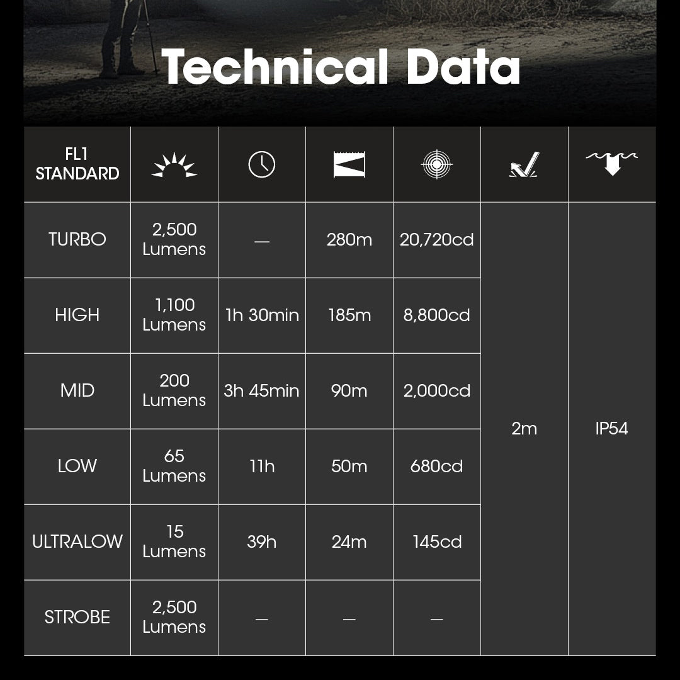
Task: Click the 65 Lumens cell
Action: click(x=174, y=466)
